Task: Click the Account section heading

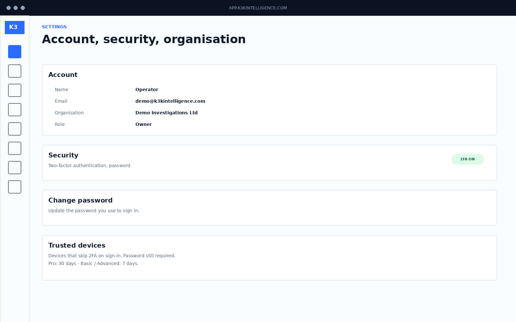Action: point(63,75)
